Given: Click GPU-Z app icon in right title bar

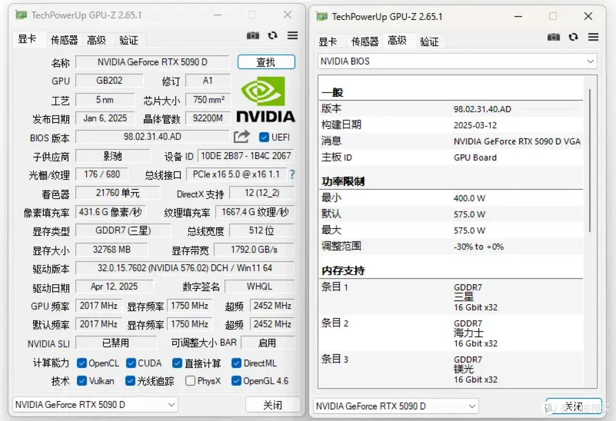Looking at the screenshot, I should pyautogui.click(x=322, y=17).
